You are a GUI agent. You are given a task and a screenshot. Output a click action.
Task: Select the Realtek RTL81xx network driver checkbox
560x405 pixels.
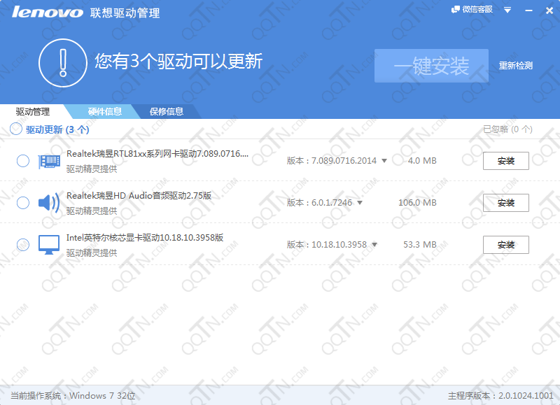[x=23, y=161]
